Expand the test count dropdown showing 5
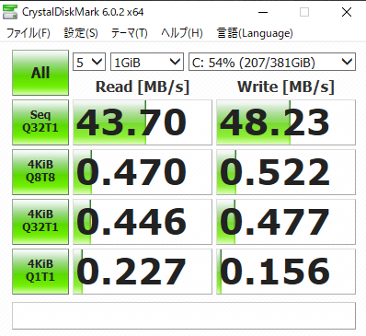Screen dimensions: 366x336 [x=89, y=62]
